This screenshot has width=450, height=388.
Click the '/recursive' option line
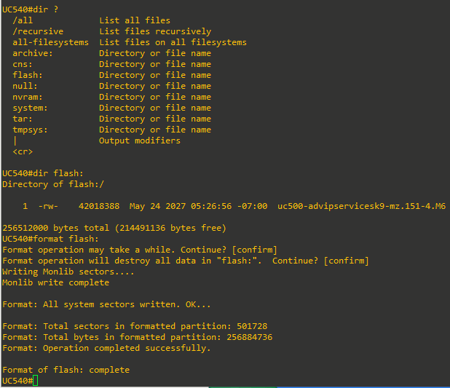38,31
